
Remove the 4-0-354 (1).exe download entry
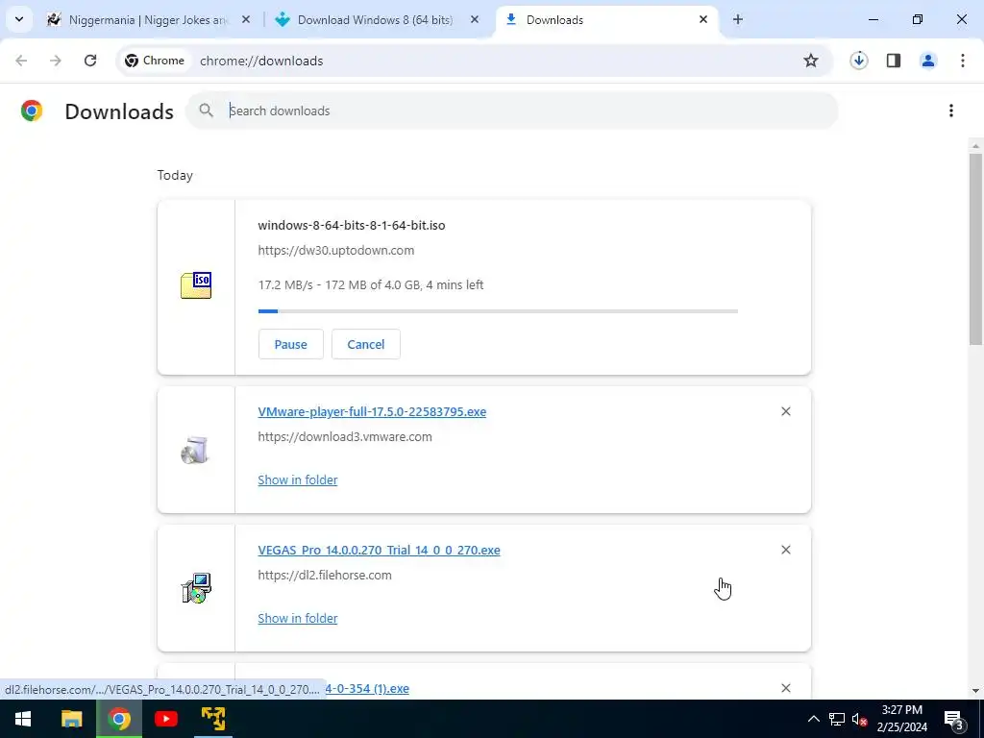click(785, 688)
